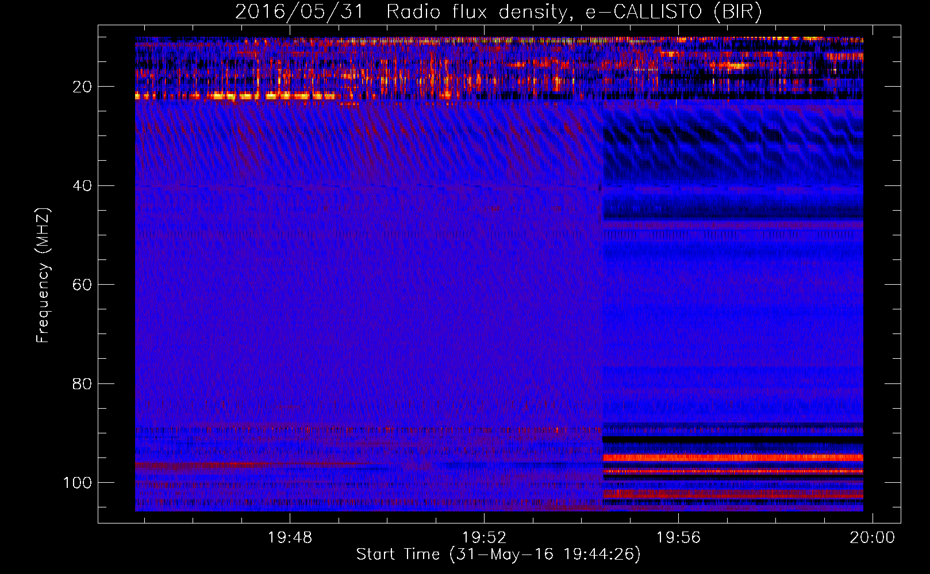The image size is (930, 574).
Task: Click the 'Frequency (MHZ)' axis label
Action: tap(43, 275)
